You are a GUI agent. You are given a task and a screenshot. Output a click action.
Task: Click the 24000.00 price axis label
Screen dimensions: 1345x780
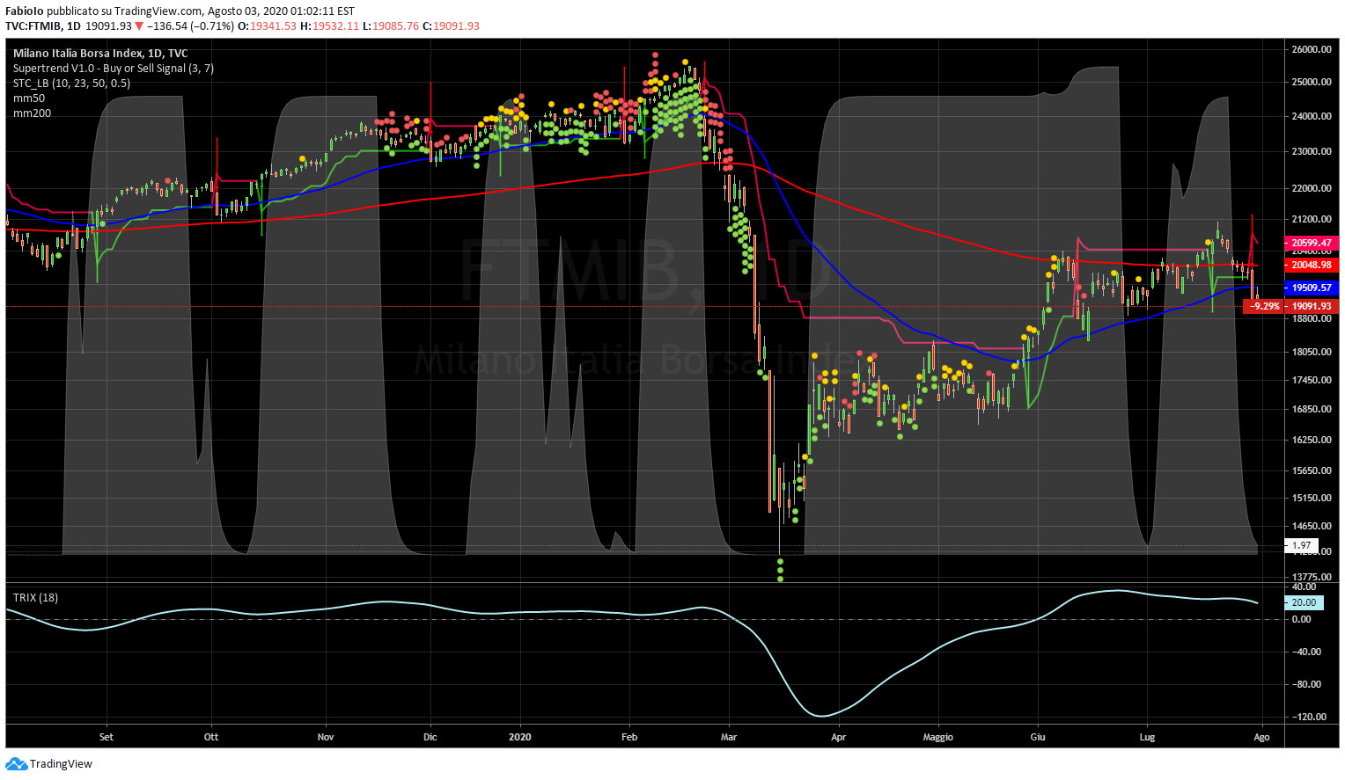tap(1312, 116)
